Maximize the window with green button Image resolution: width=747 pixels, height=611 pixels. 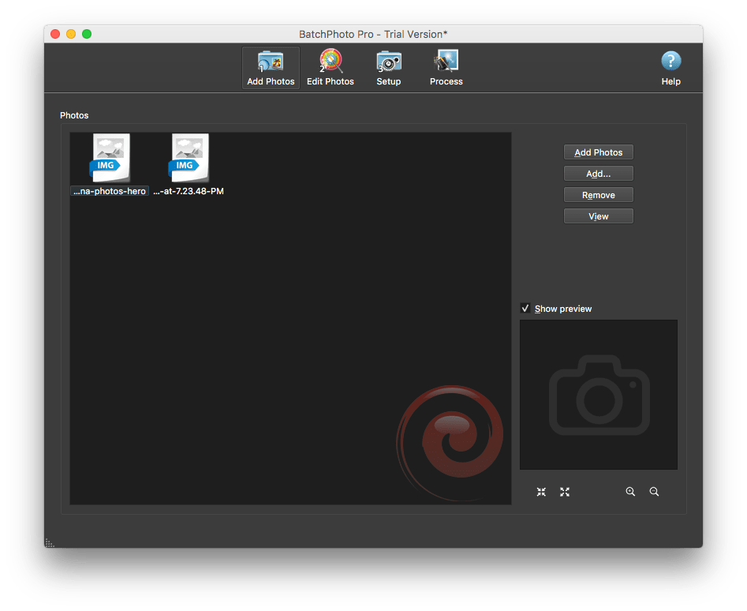click(x=87, y=34)
